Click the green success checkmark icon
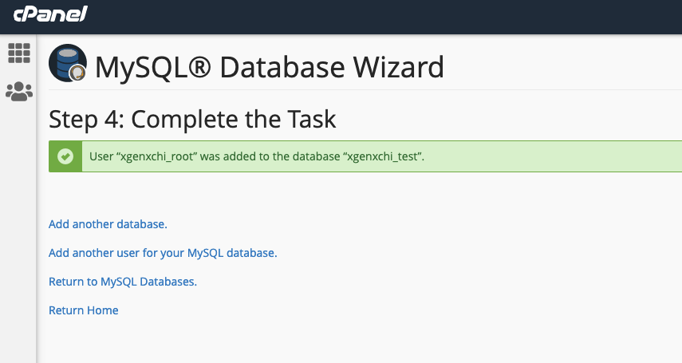The height and width of the screenshot is (363, 682). [x=65, y=156]
